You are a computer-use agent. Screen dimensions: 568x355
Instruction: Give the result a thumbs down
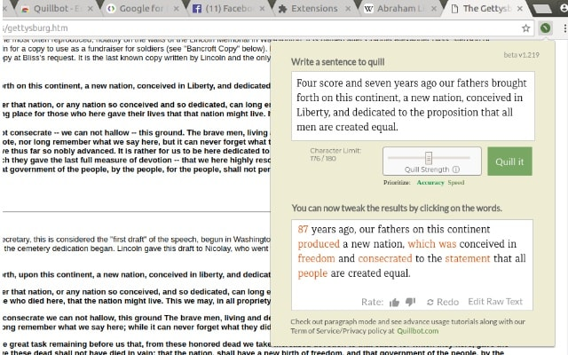(x=410, y=302)
